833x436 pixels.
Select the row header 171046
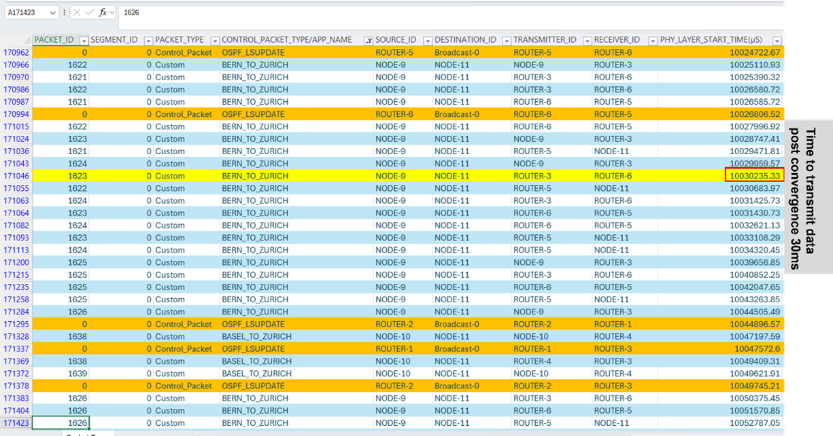[16, 176]
